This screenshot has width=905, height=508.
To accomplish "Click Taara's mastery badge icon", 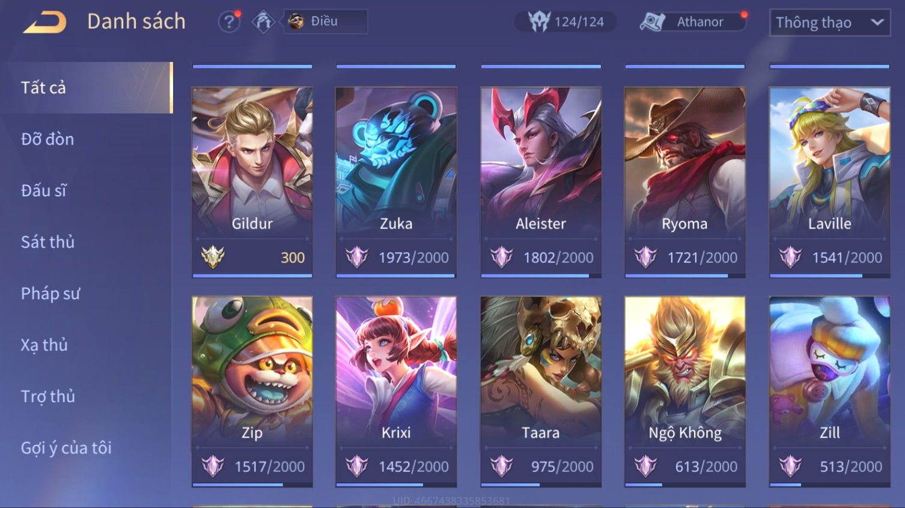I will pos(501,466).
